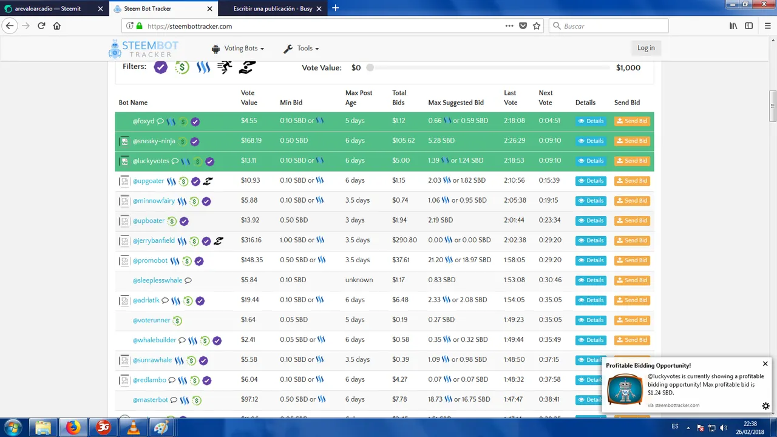Click the refund dollar icon beside @luckyvotes
The width and height of the screenshot is (777, 437).
198,161
